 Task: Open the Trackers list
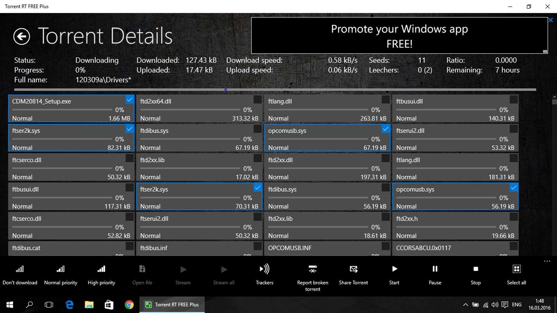tap(265, 275)
